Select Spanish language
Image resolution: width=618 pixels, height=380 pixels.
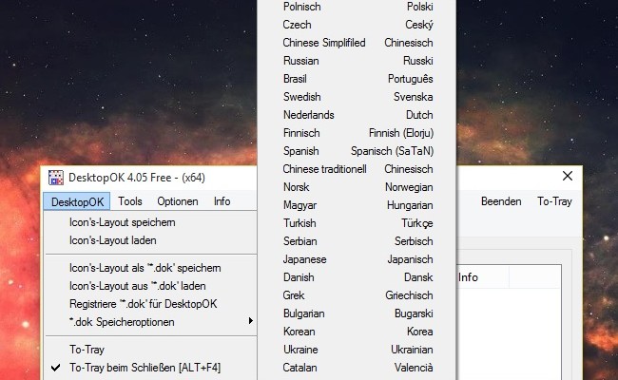tap(357, 151)
